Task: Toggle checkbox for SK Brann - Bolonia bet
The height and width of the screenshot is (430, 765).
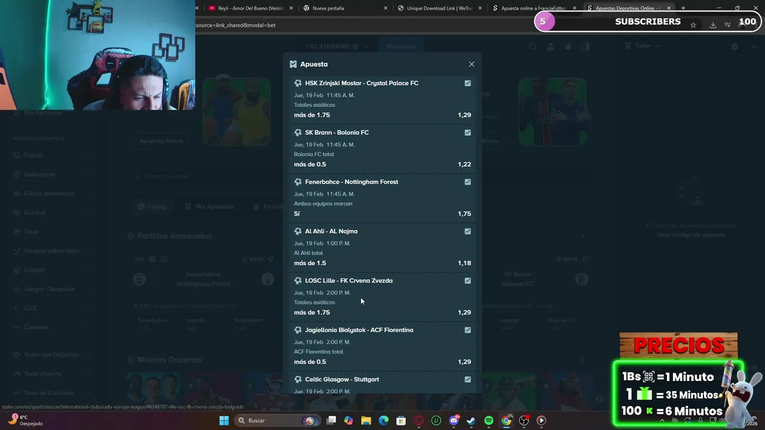Action: 467,133
